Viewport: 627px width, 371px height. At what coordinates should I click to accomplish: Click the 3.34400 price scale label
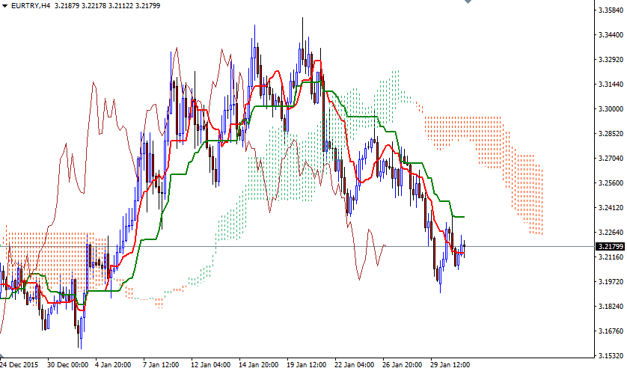(611, 35)
